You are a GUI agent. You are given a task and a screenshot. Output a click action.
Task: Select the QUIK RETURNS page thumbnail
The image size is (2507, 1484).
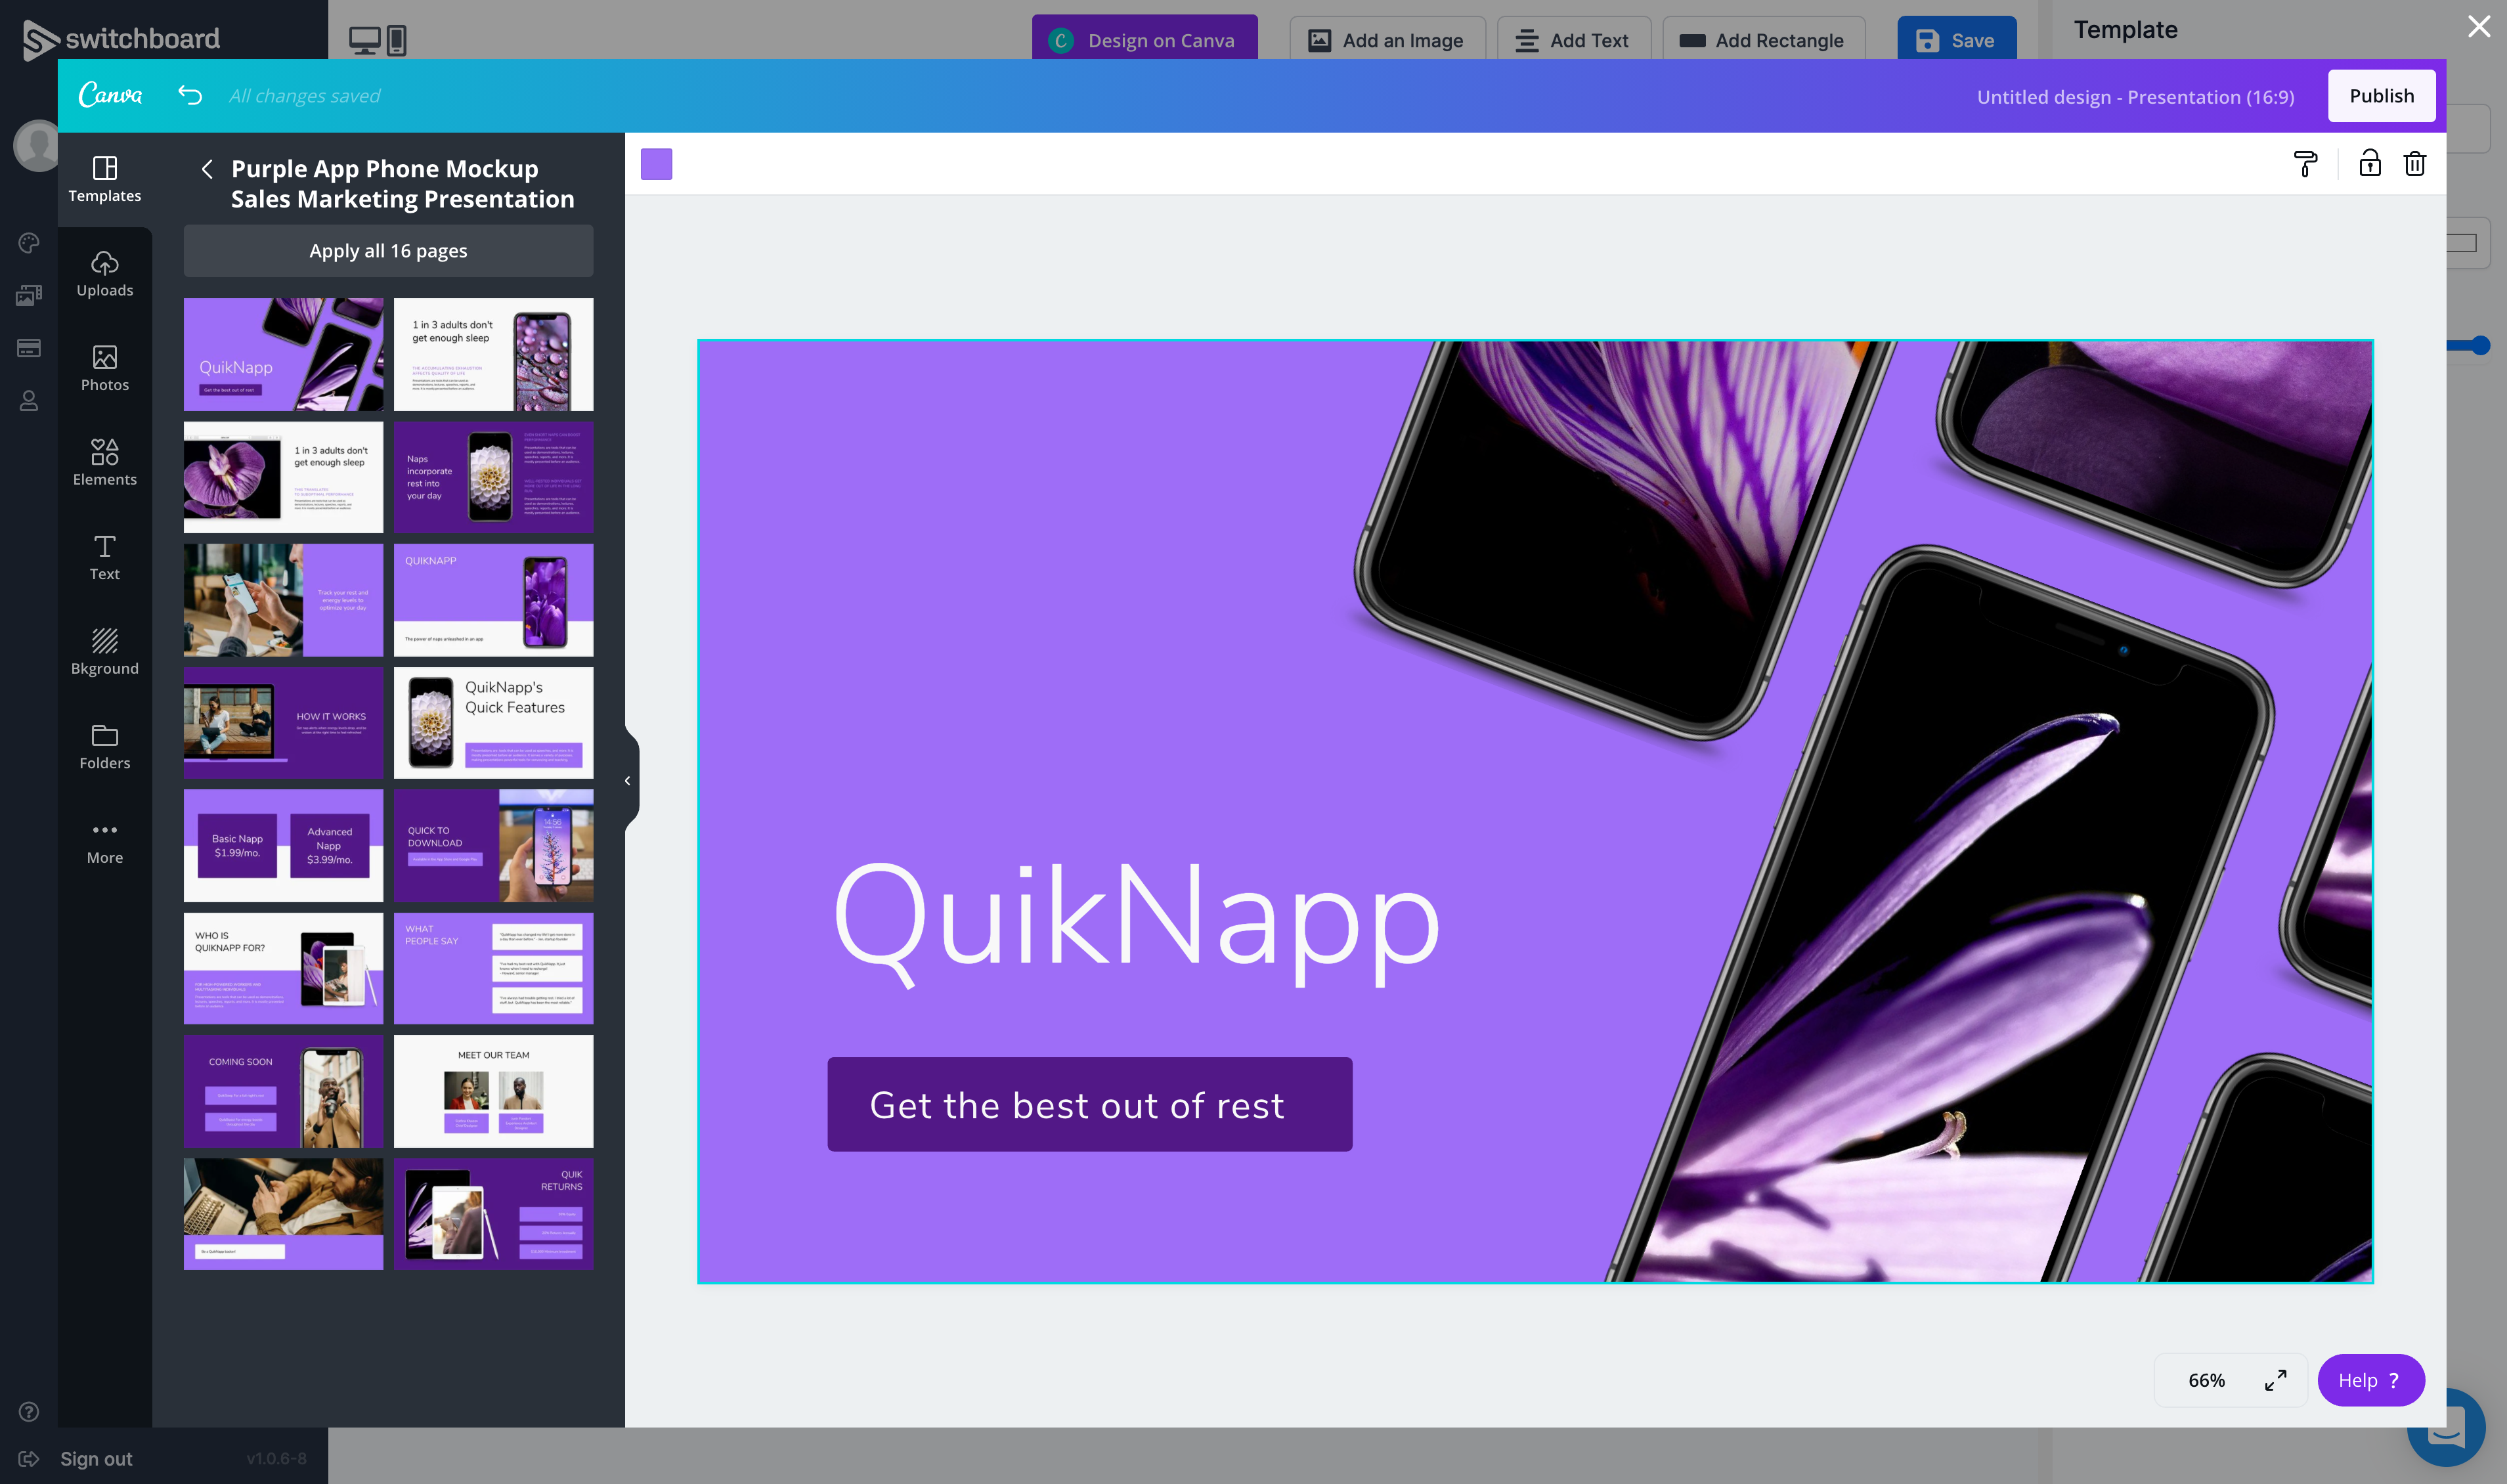pyautogui.click(x=493, y=1214)
